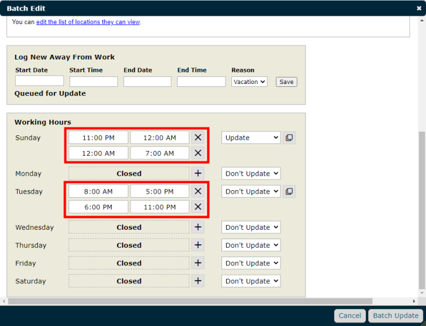
Task: Add working hours for Wednesday
Action: 198,227
